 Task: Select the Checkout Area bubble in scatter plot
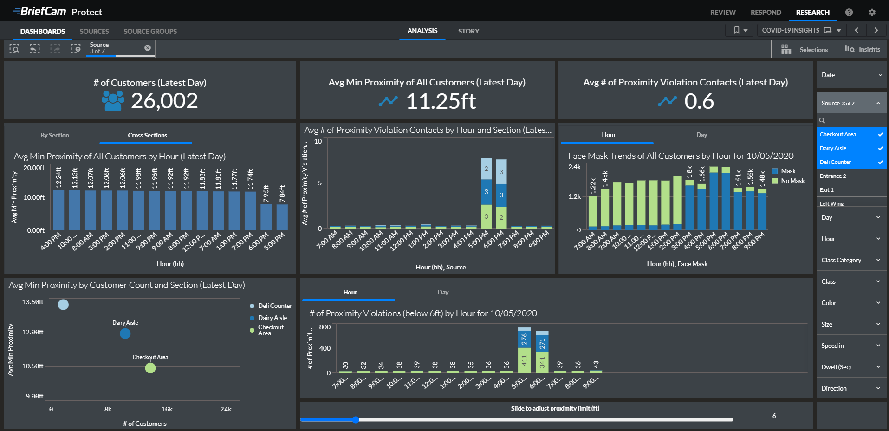point(150,368)
